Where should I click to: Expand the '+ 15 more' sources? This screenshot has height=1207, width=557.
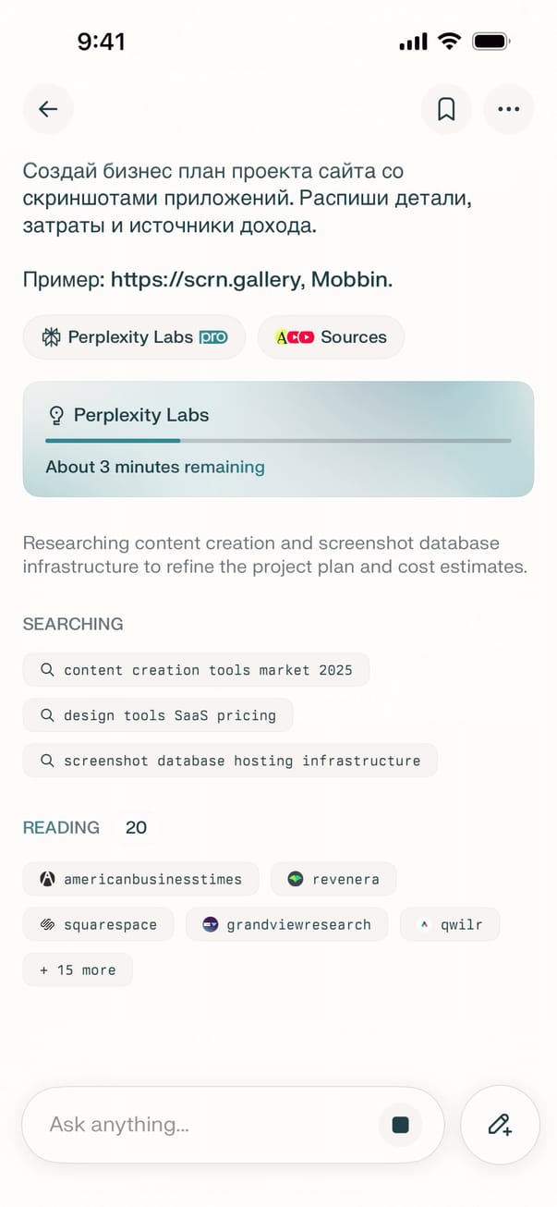(78, 969)
